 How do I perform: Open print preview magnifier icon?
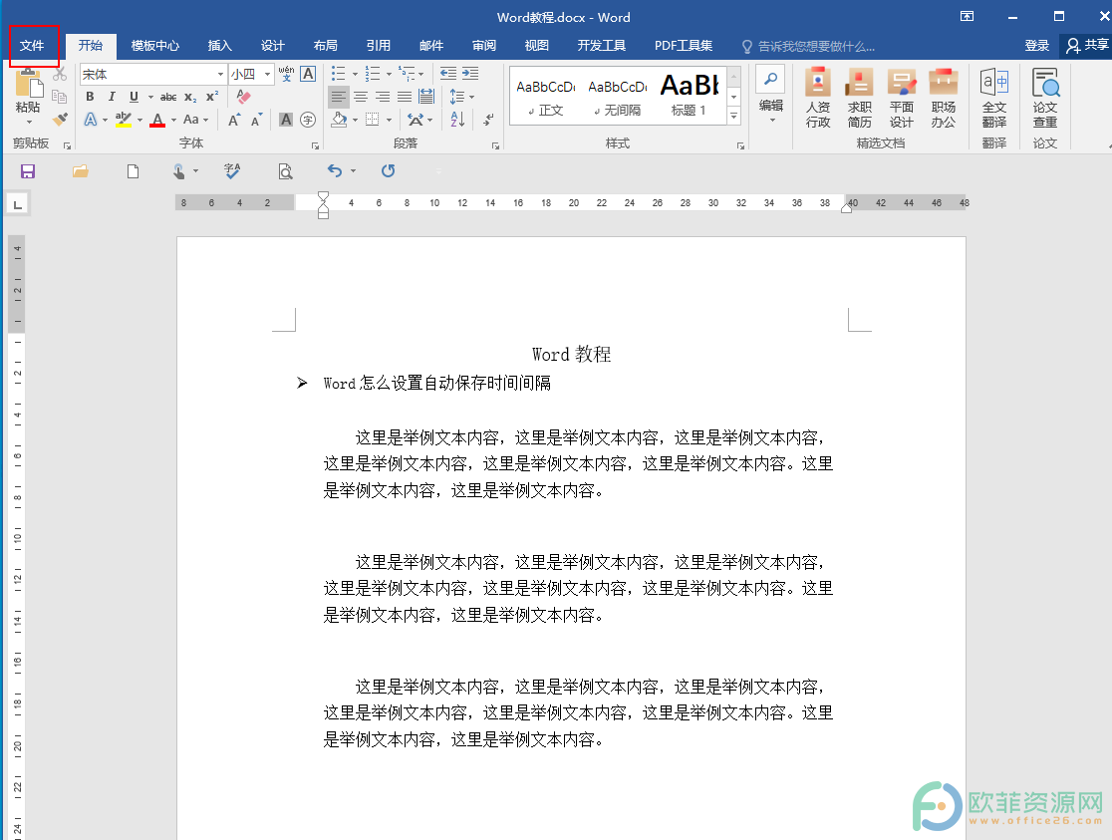[x=285, y=171]
